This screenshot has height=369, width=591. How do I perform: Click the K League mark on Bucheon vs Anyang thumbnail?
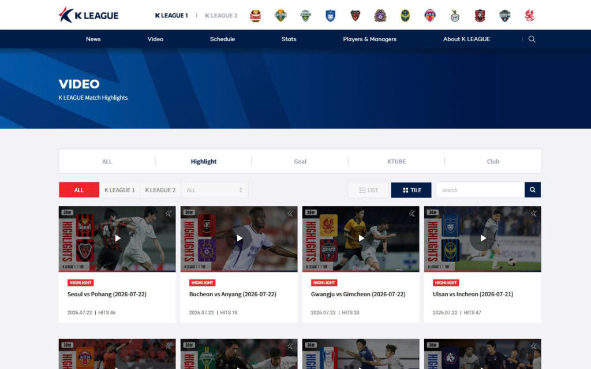(x=290, y=214)
